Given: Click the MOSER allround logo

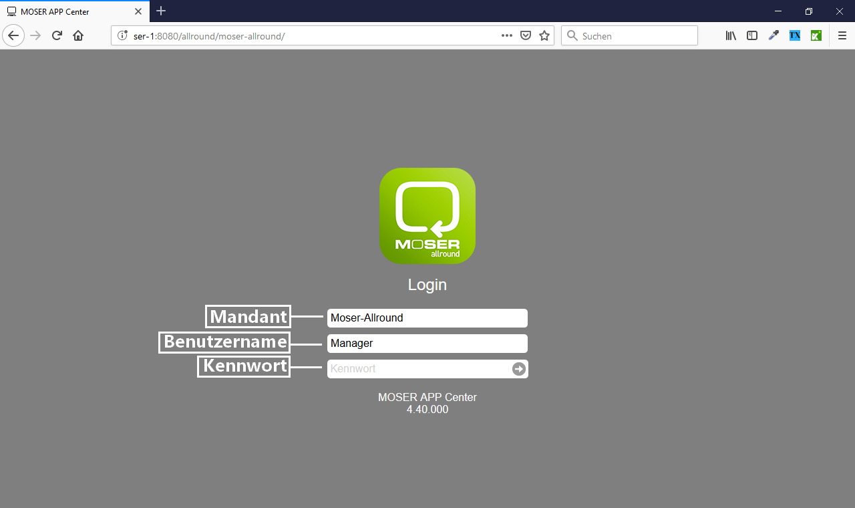Looking at the screenshot, I should [427, 216].
